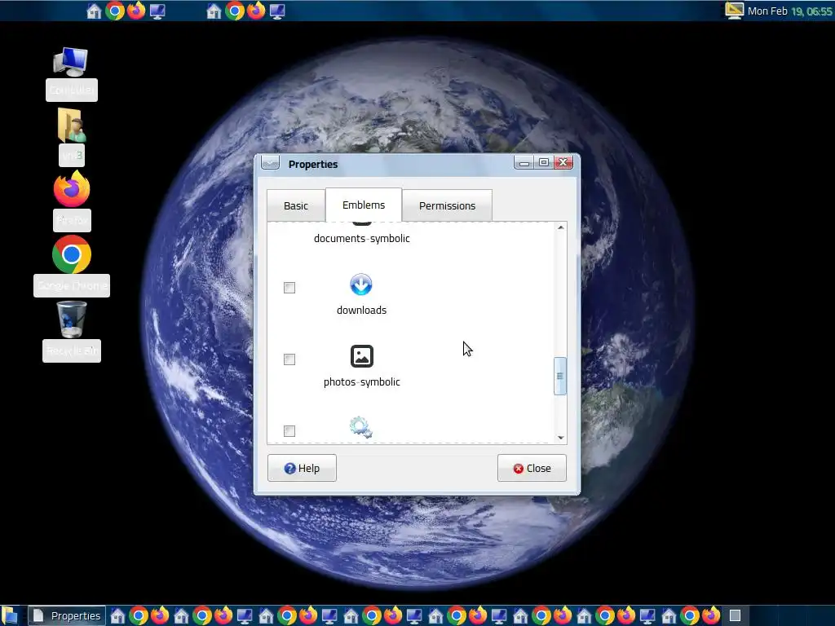Click the "downloads" emblem label
Image resolution: width=835 pixels, height=626 pixels.
click(361, 310)
